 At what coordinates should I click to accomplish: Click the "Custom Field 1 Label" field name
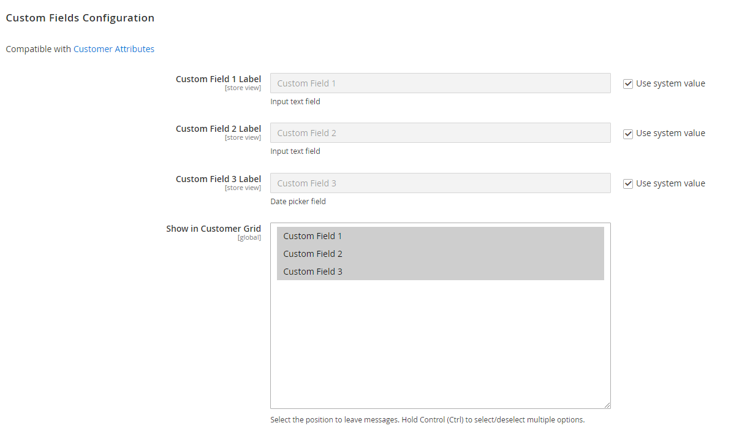218,79
